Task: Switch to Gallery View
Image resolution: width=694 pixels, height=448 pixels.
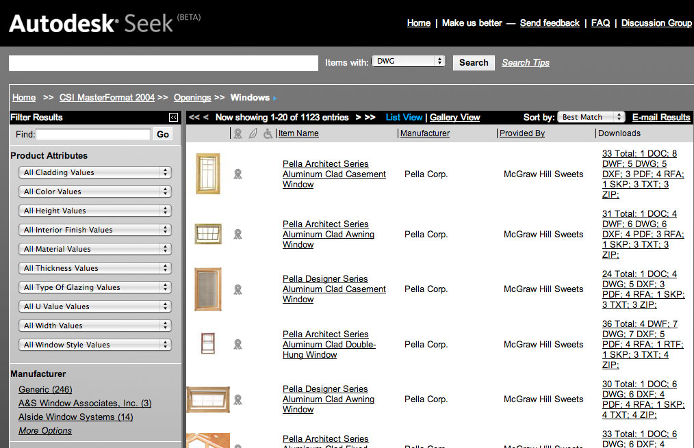Action: pyautogui.click(x=454, y=117)
